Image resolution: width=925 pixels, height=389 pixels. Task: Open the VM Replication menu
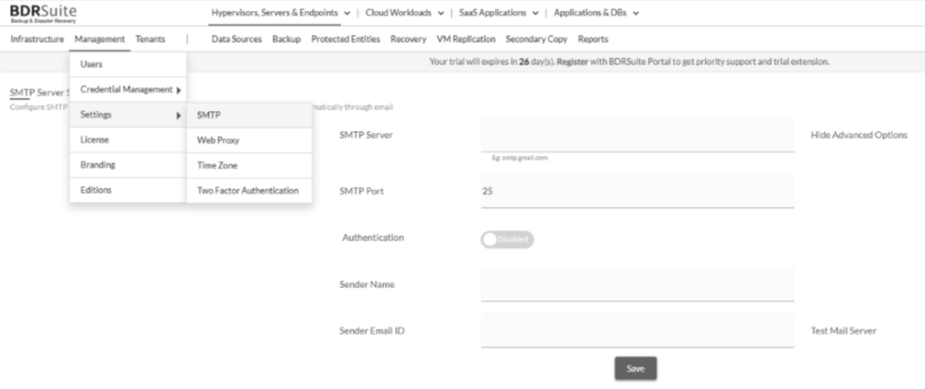(x=466, y=39)
